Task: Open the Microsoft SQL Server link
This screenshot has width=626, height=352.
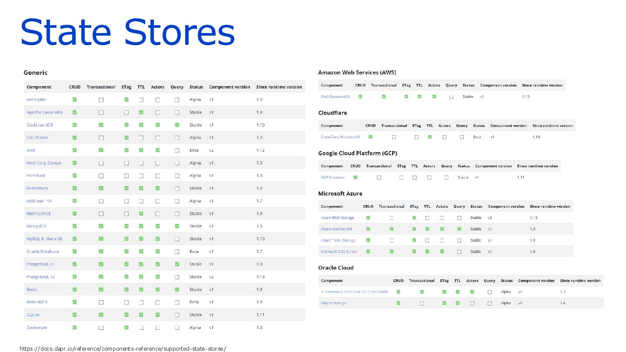Action: click(339, 252)
